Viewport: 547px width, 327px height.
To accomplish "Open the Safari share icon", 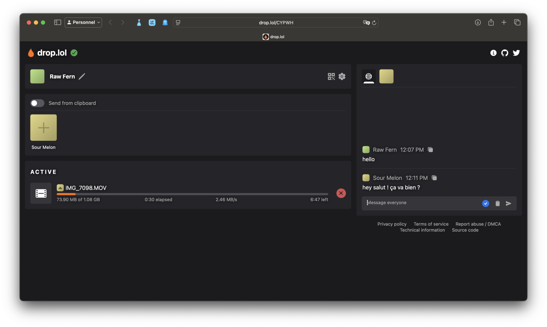I will [x=491, y=22].
